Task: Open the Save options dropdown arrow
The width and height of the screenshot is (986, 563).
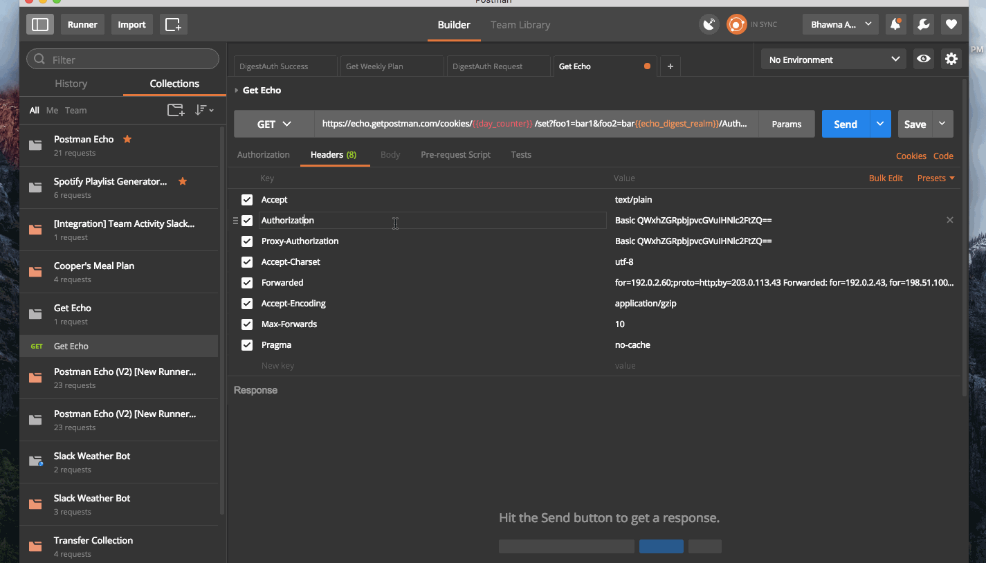Action: pyautogui.click(x=942, y=124)
